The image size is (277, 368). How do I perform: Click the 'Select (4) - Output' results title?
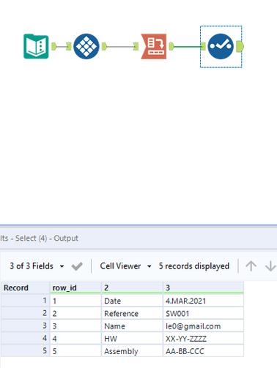(47, 239)
